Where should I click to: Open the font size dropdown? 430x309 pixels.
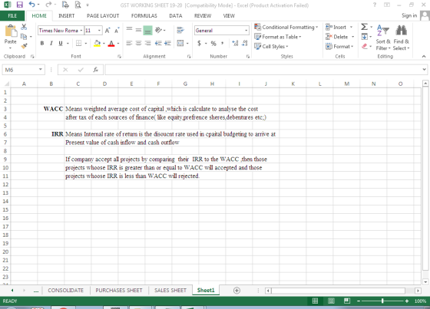(99, 31)
